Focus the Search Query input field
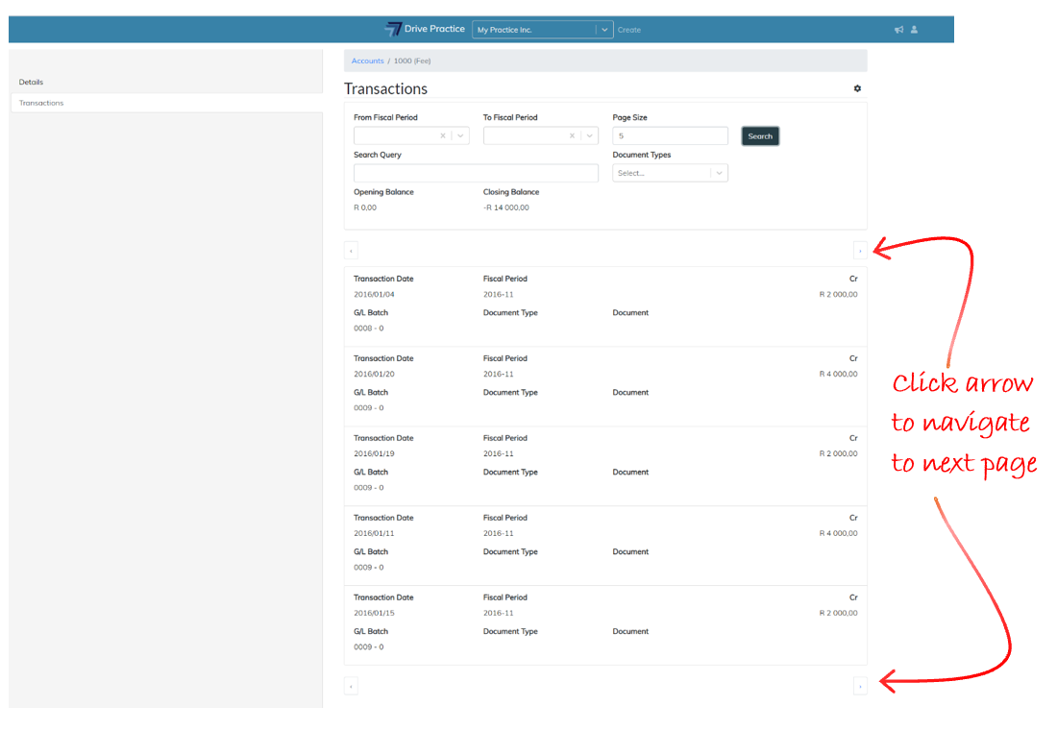This screenshot has width=1057, height=755. tap(476, 174)
